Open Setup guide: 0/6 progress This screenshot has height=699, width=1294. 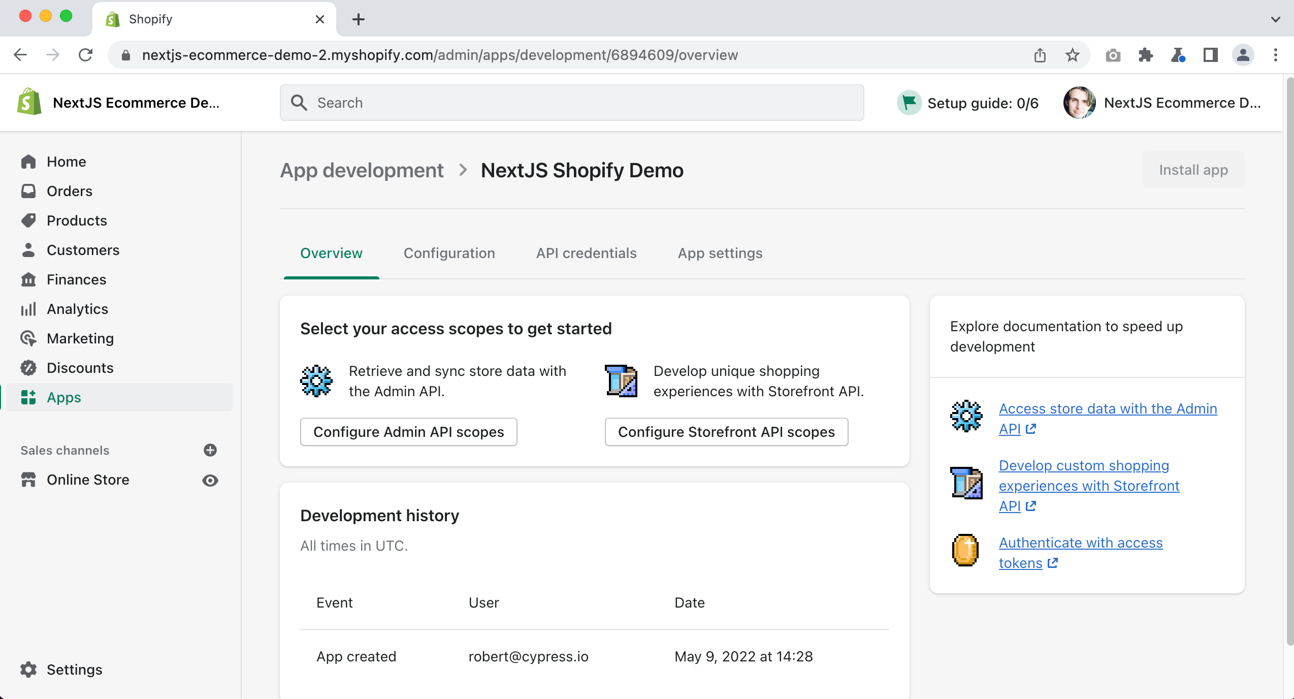click(968, 103)
